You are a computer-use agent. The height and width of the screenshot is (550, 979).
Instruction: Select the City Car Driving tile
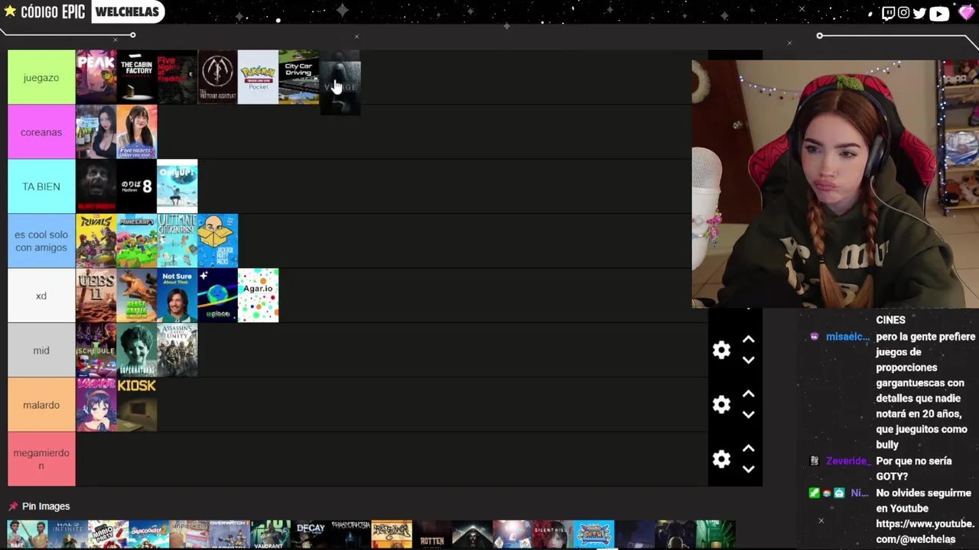click(298, 77)
